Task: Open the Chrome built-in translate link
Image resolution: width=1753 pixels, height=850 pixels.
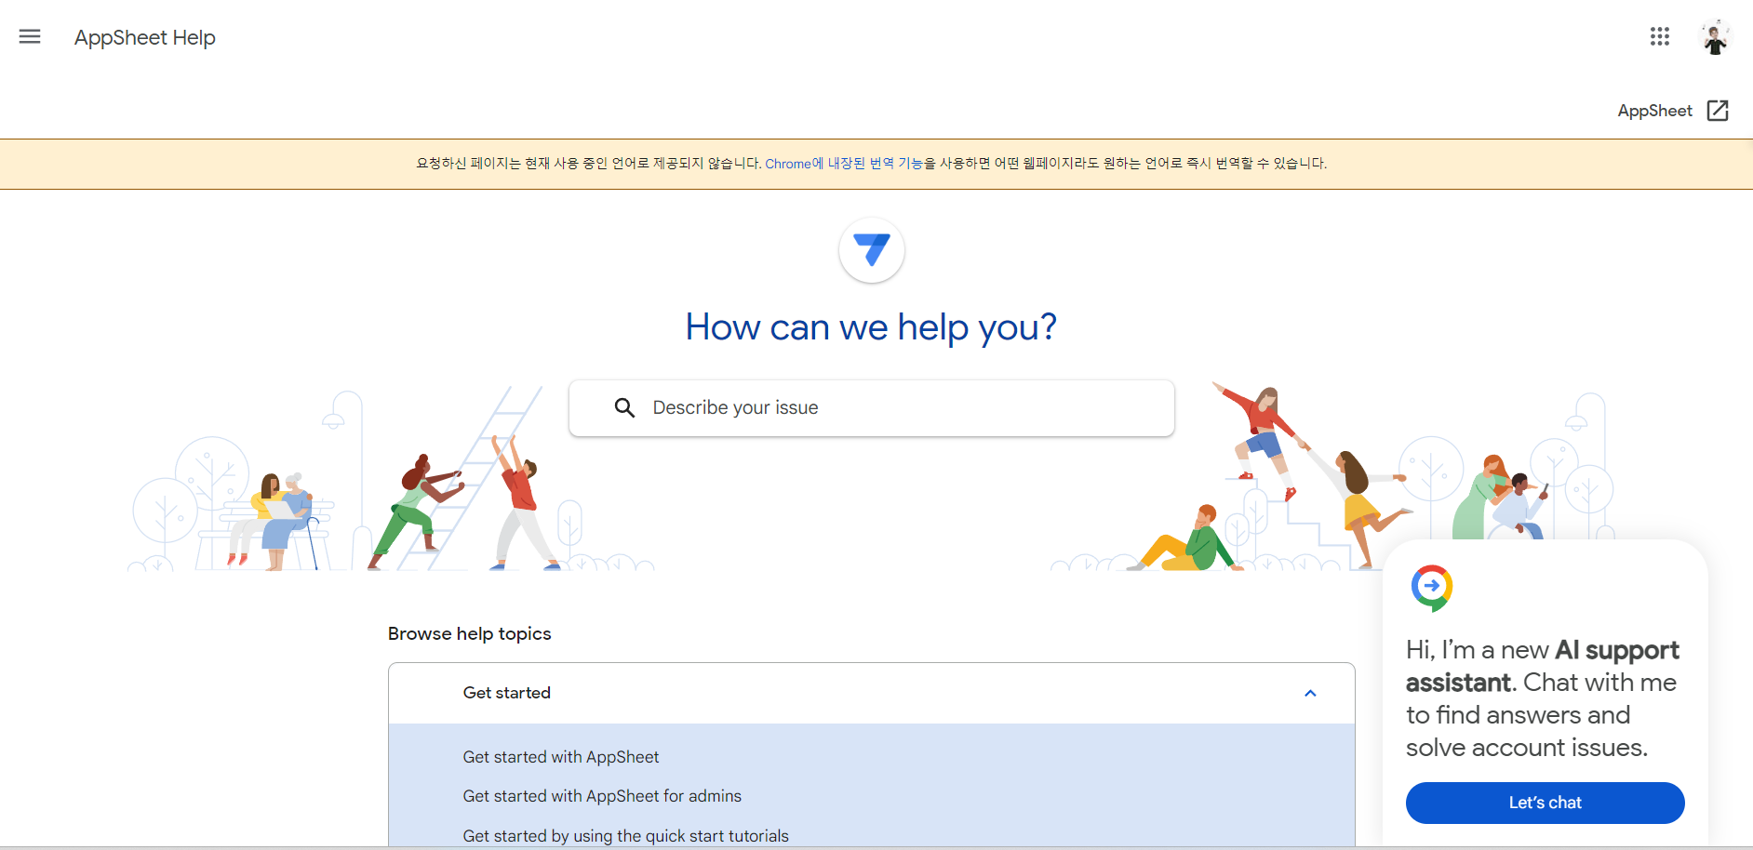Action: [844, 164]
